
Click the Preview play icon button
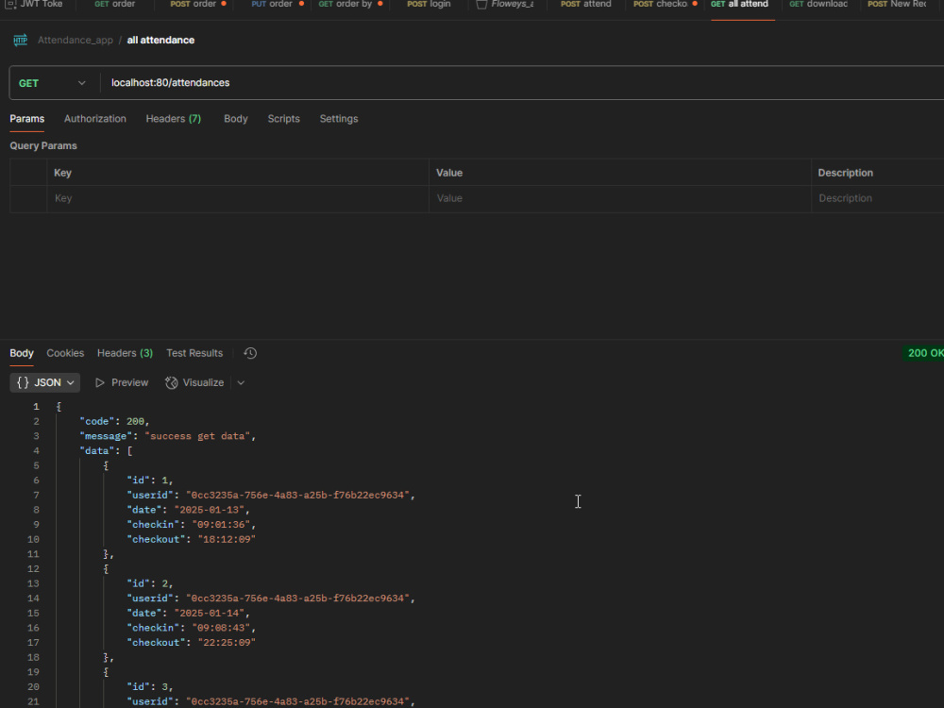[x=122, y=383]
